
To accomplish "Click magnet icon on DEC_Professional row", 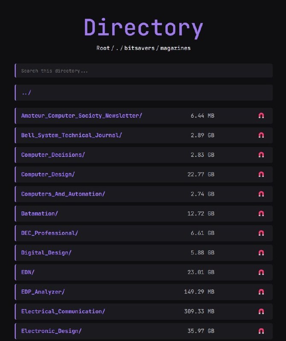I will 261,233.
